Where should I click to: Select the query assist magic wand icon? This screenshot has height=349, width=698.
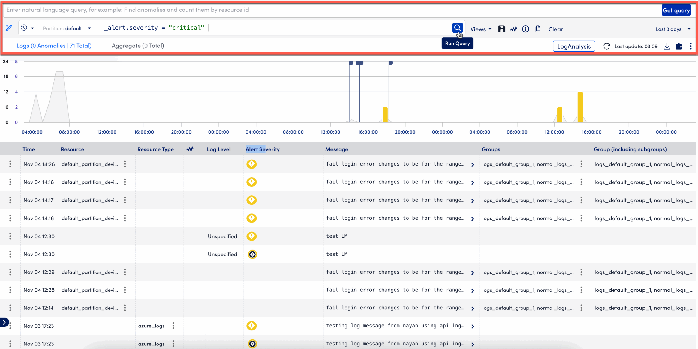(x=9, y=28)
